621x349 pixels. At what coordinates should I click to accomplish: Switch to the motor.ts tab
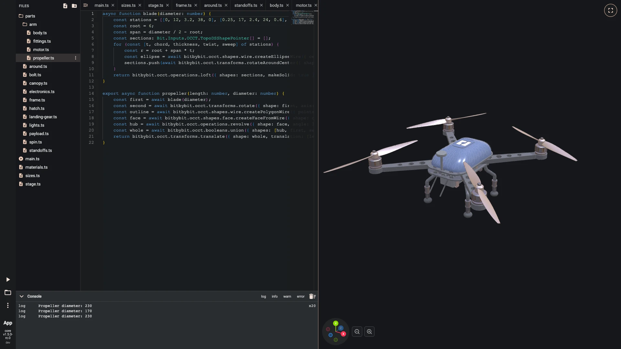pos(304,5)
